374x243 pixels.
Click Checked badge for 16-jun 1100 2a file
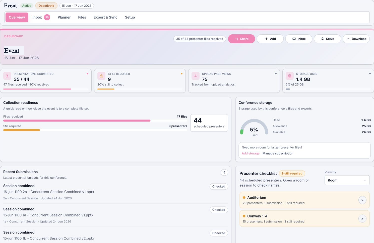click(x=219, y=187)
